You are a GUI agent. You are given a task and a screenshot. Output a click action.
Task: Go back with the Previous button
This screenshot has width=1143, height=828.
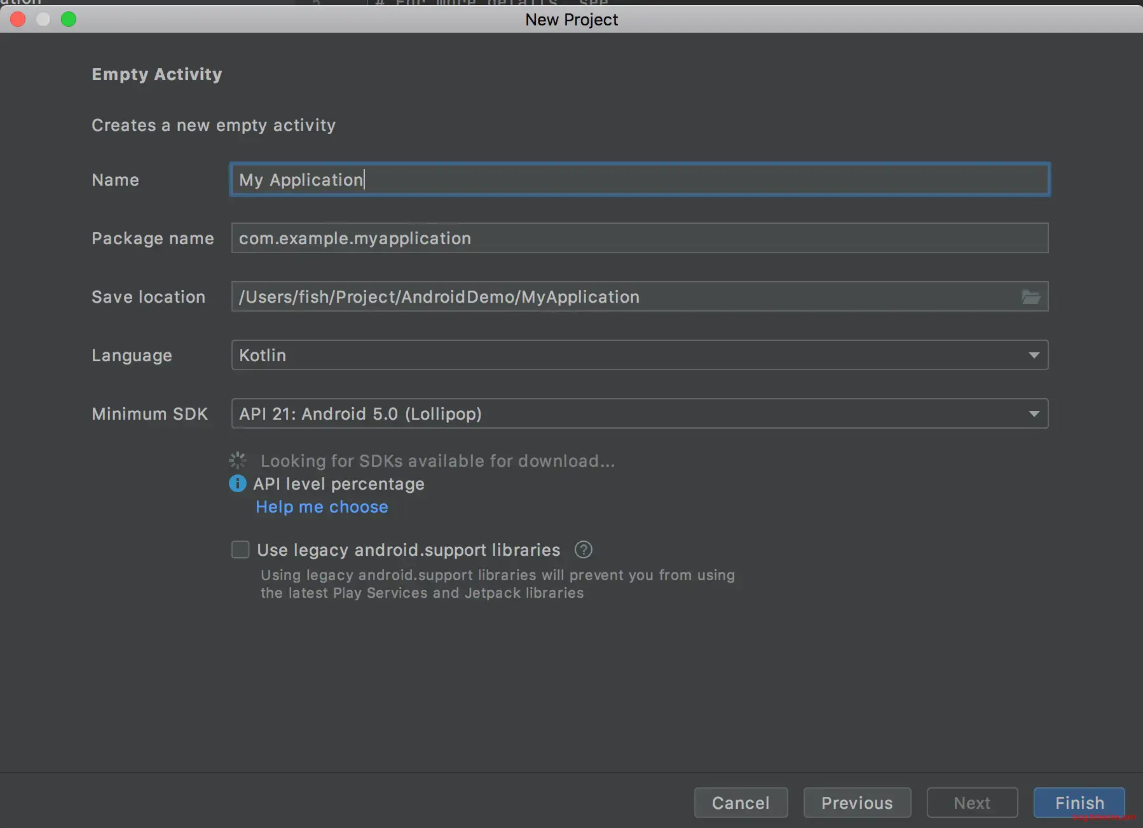(x=856, y=803)
